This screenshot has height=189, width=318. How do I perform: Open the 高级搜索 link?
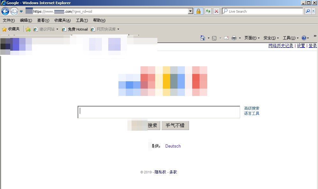coord(252,108)
